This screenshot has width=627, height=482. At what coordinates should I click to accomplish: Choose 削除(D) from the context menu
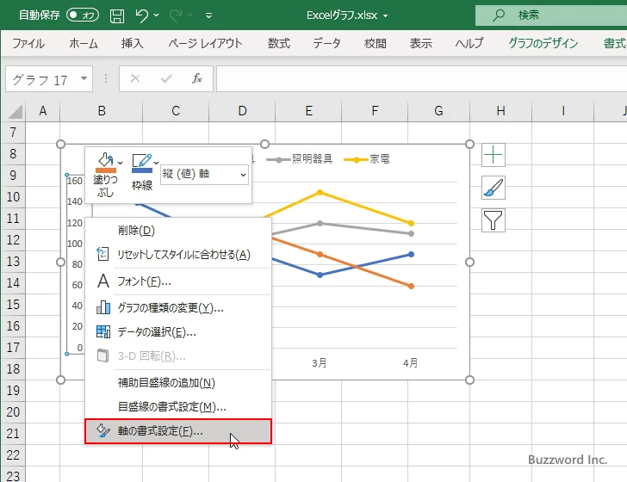click(x=178, y=231)
